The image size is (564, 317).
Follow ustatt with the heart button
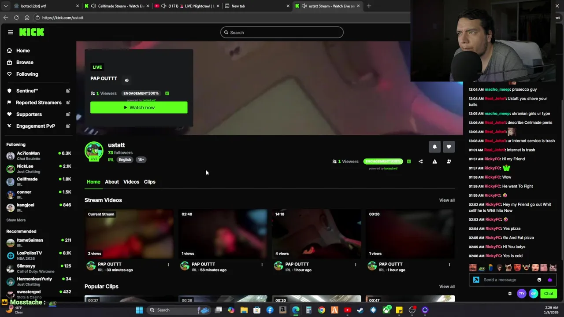(449, 147)
